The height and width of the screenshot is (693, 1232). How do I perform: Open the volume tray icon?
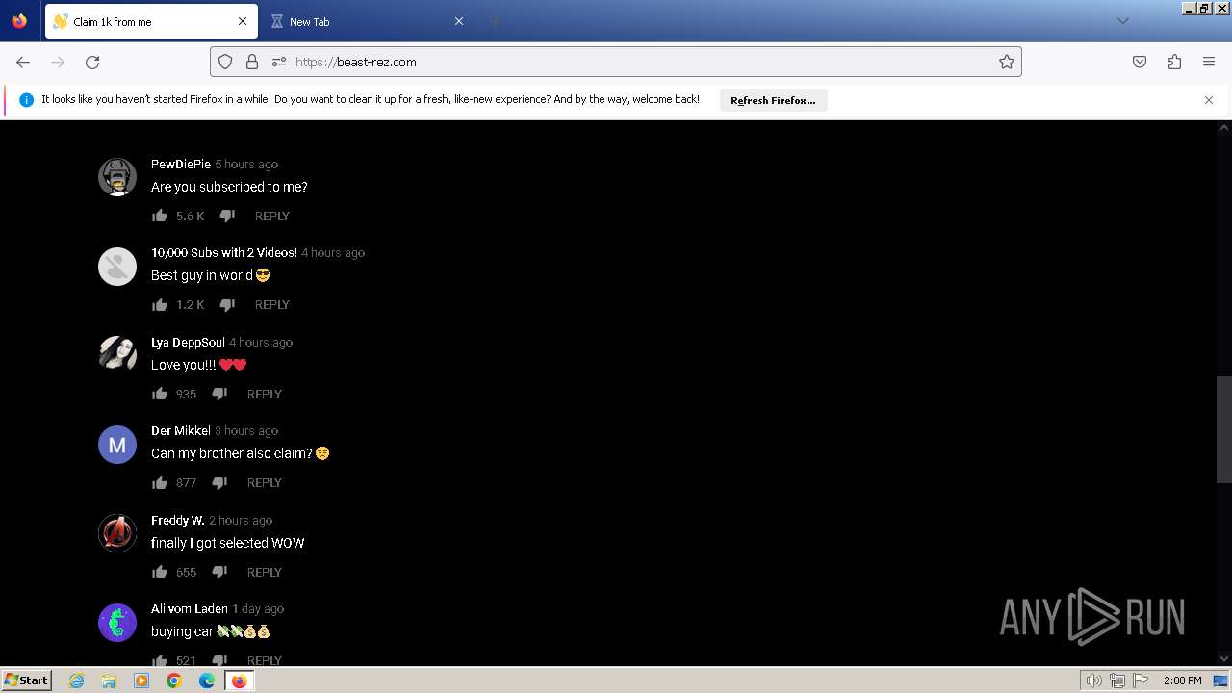[1093, 680]
